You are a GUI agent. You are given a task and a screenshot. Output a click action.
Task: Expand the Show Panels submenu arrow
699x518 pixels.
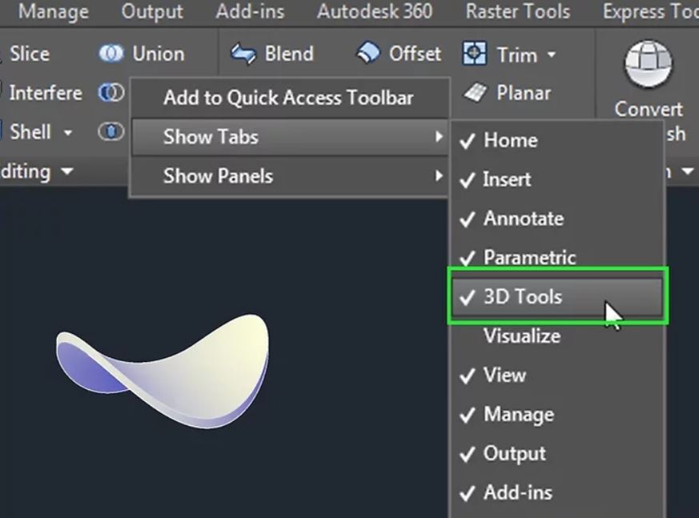[x=439, y=176]
